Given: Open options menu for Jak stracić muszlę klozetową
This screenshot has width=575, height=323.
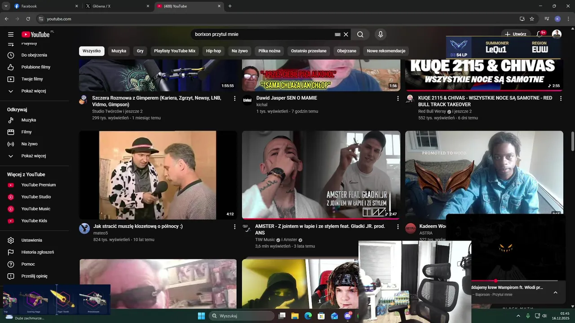Looking at the screenshot, I should click(x=234, y=227).
